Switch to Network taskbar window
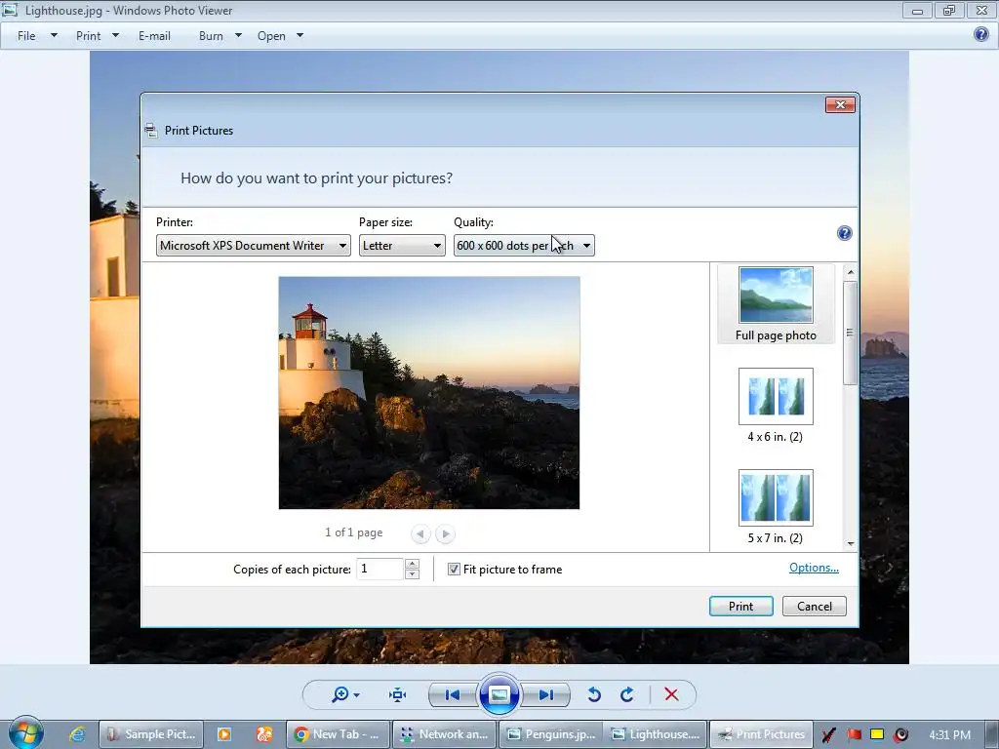The height and width of the screenshot is (749, 999). pyautogui.click(x=444, y=734)
